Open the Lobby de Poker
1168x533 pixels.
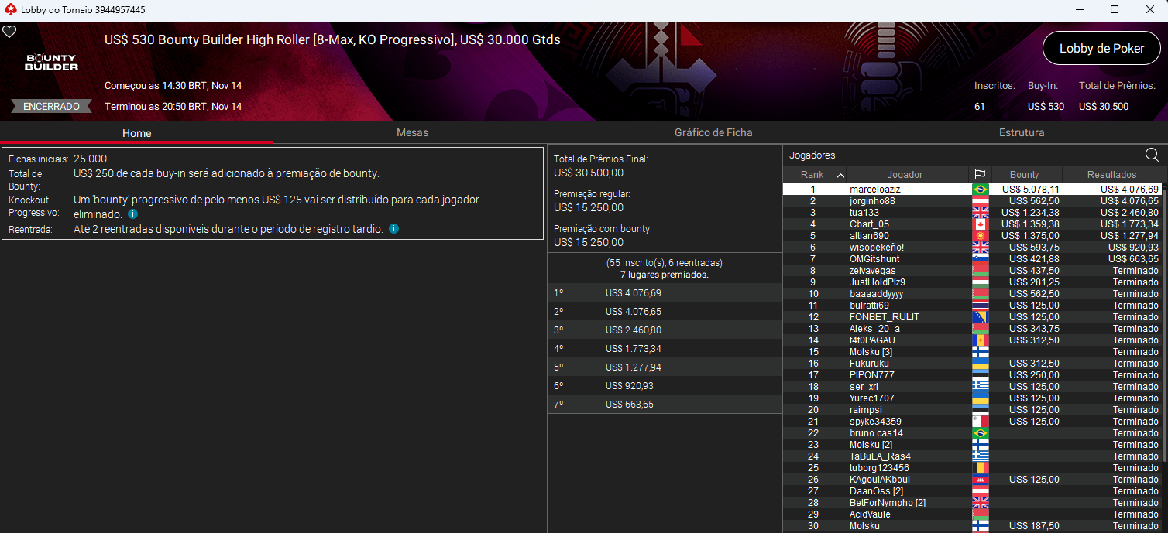(1101, 47)
